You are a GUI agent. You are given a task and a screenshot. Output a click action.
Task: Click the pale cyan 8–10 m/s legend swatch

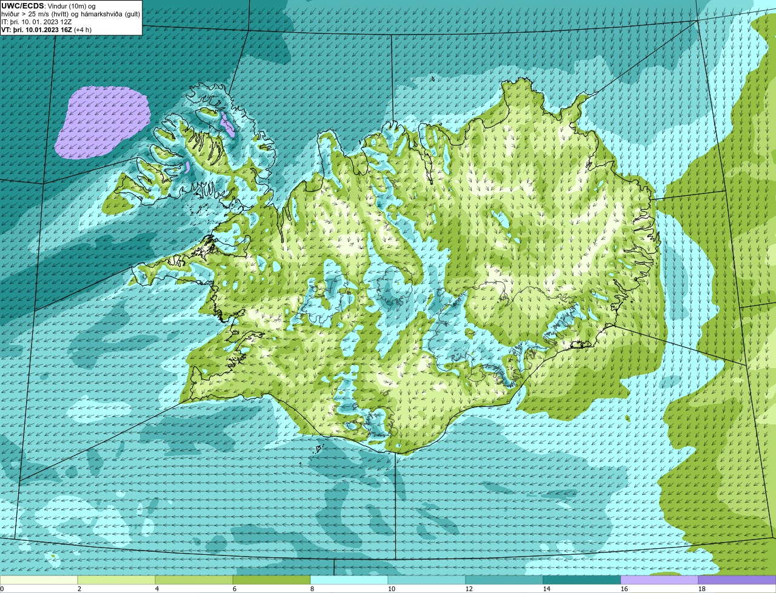[x=349, y=580]
